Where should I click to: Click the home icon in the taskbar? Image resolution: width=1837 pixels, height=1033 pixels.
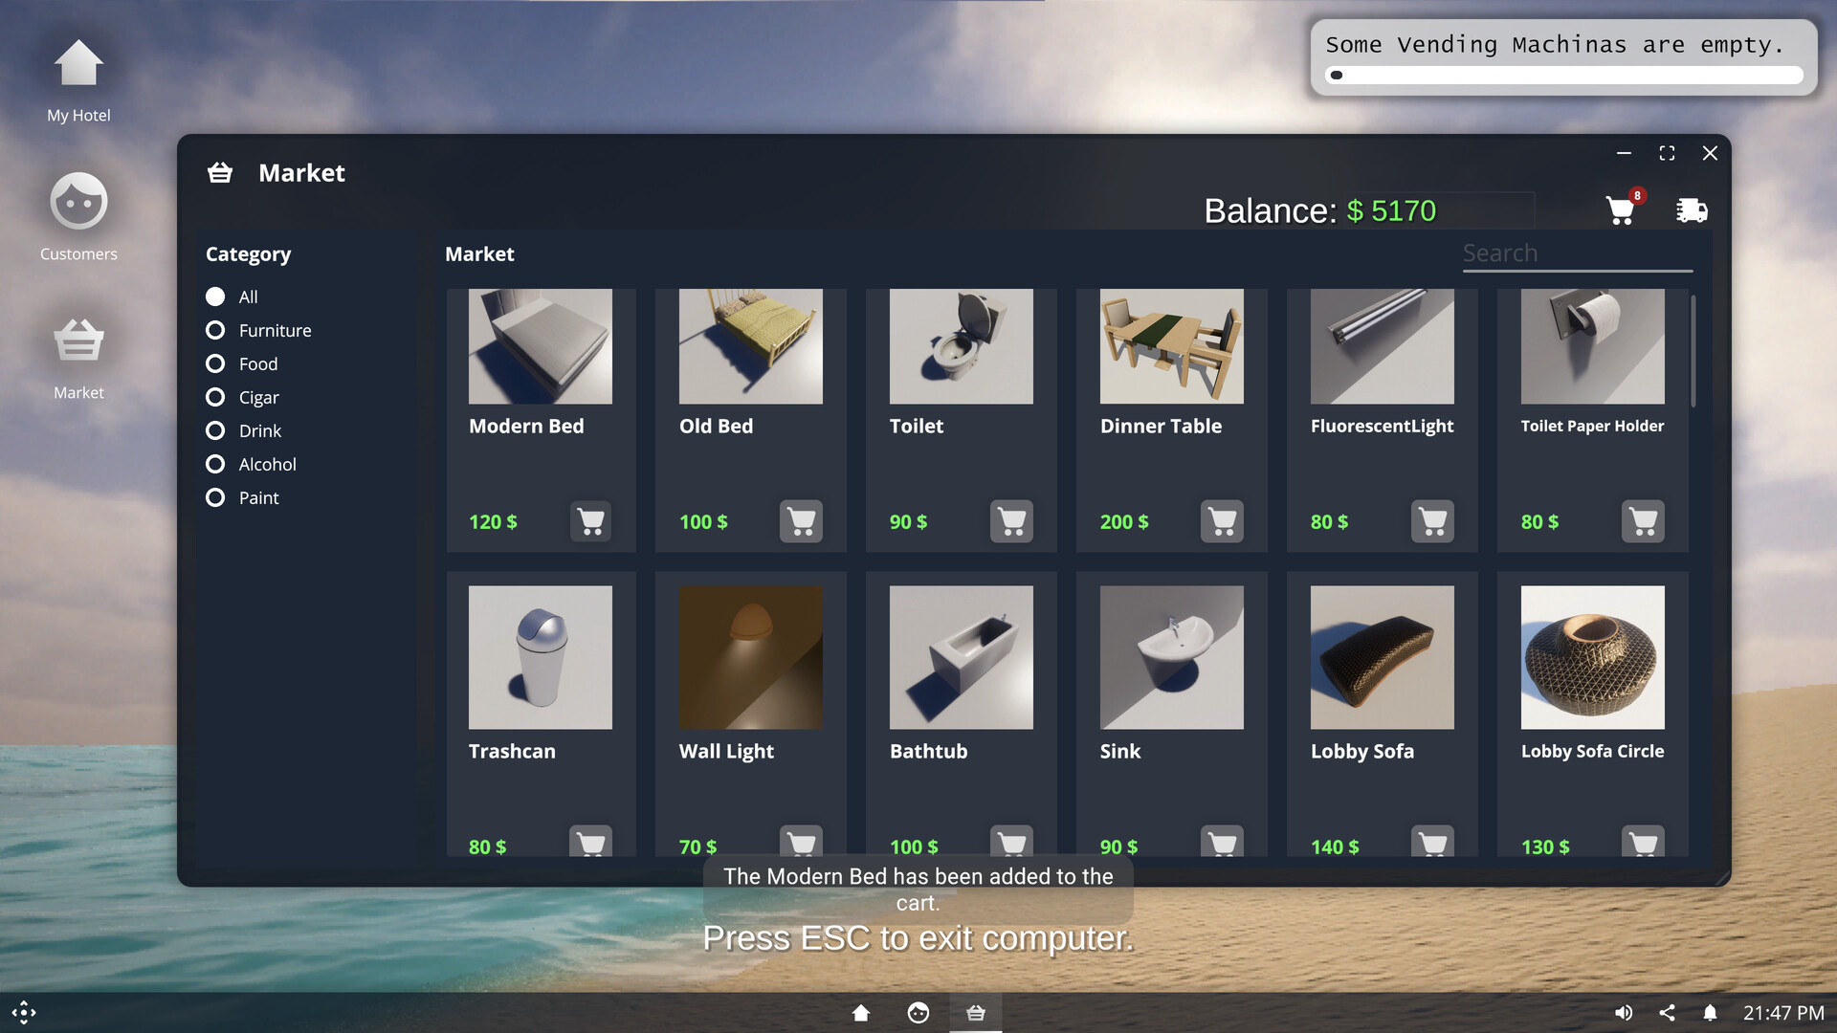860,1013
